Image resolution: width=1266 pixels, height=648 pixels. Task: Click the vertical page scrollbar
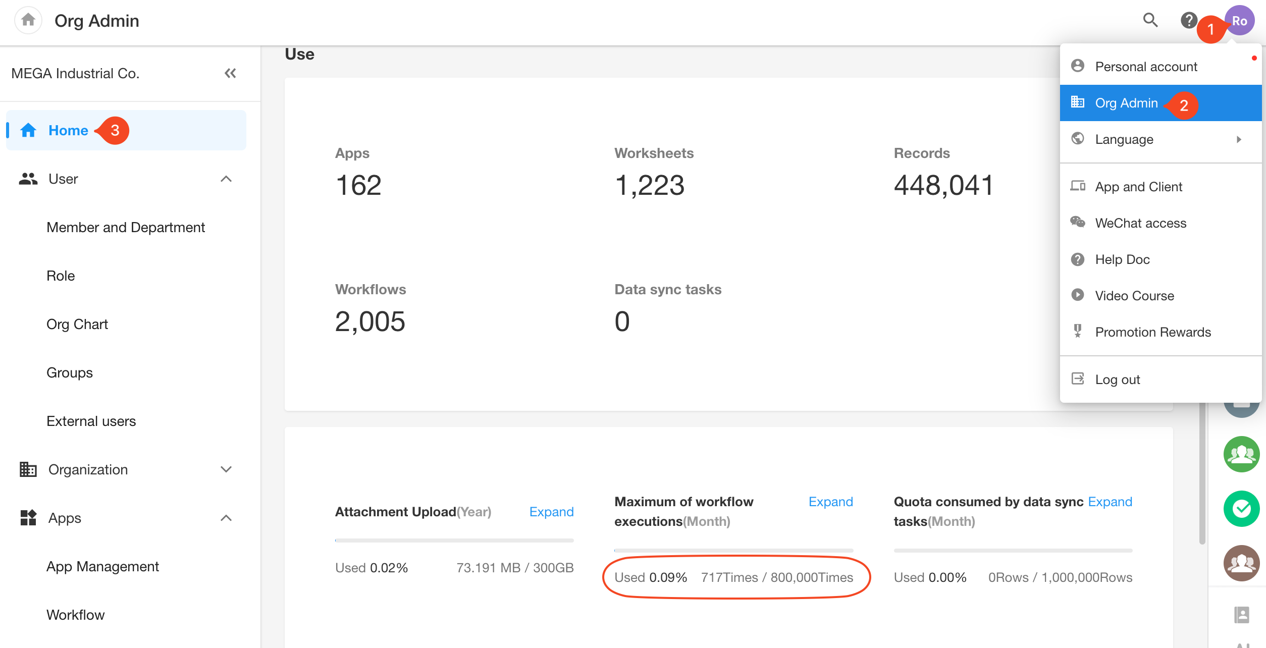pyautogui.click(x=1202, y=474)
